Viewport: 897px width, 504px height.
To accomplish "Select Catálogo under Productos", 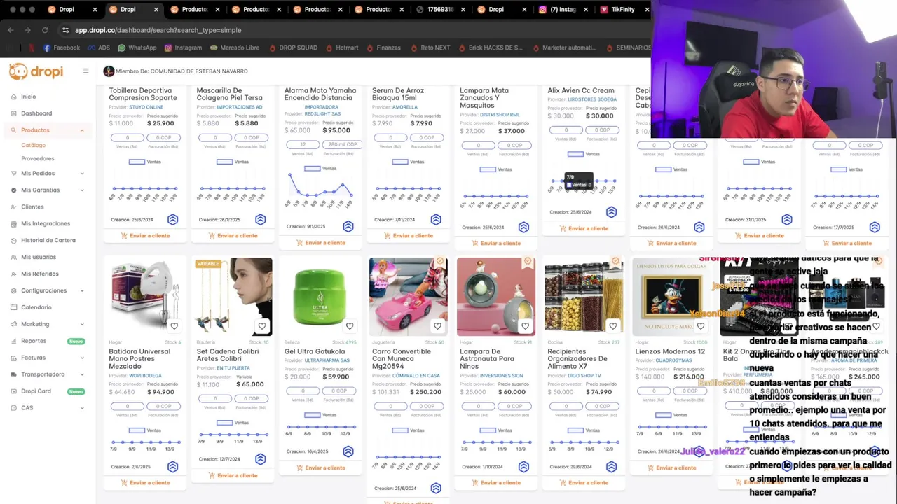I will click(33, 145).
